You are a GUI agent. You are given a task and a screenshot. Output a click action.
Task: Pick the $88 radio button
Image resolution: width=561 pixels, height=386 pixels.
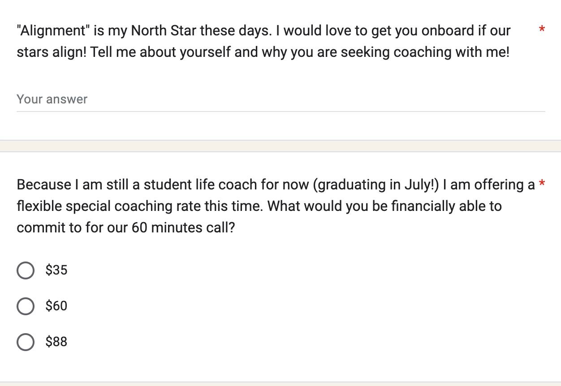pyautogui.click(x=26, y=342)
